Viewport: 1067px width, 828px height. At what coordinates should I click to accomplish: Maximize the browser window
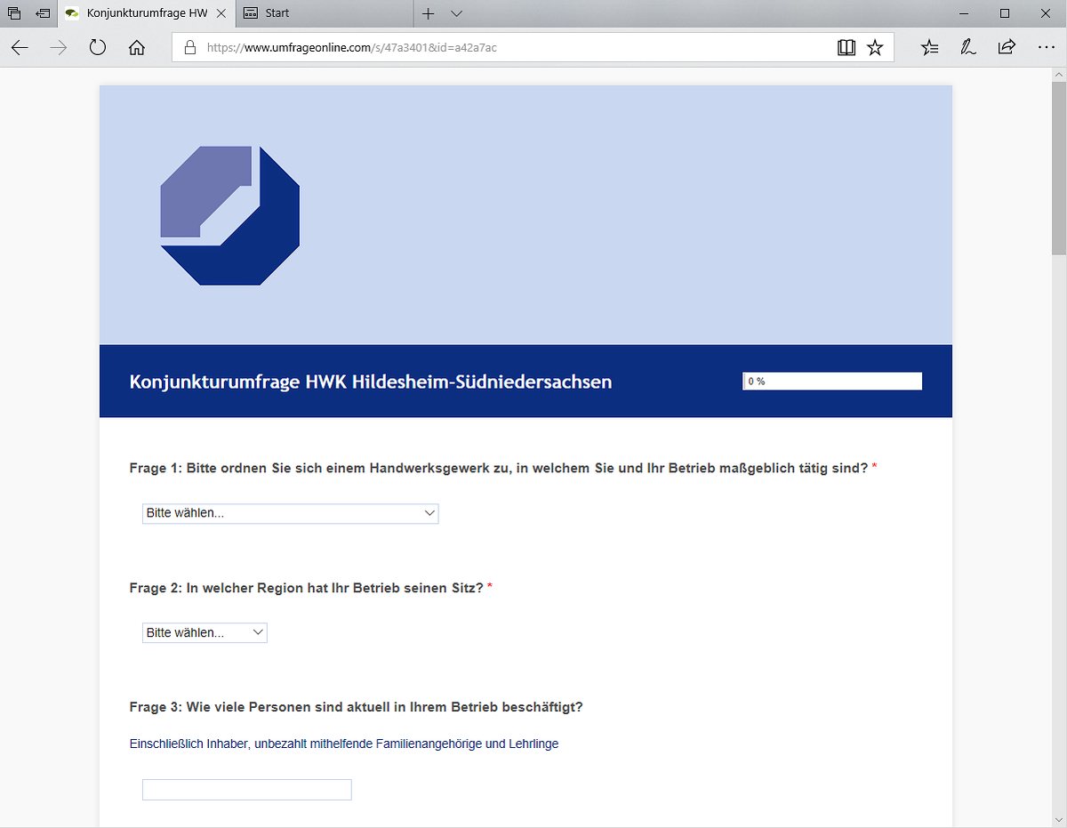point(1005,13)
